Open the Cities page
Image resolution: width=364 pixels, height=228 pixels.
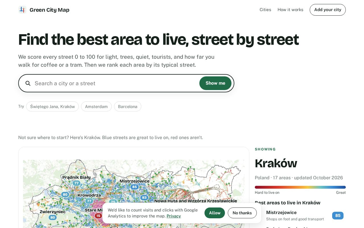[x=265, y=10]
